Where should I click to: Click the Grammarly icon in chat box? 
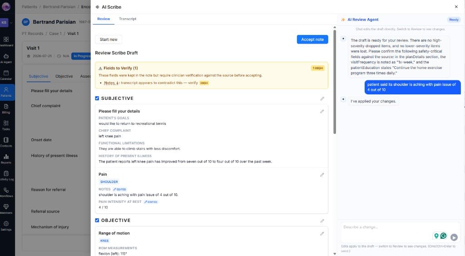tap(443, 236)
